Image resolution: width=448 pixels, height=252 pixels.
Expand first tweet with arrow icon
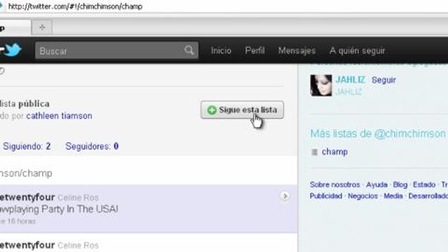(x=285, y=196)
